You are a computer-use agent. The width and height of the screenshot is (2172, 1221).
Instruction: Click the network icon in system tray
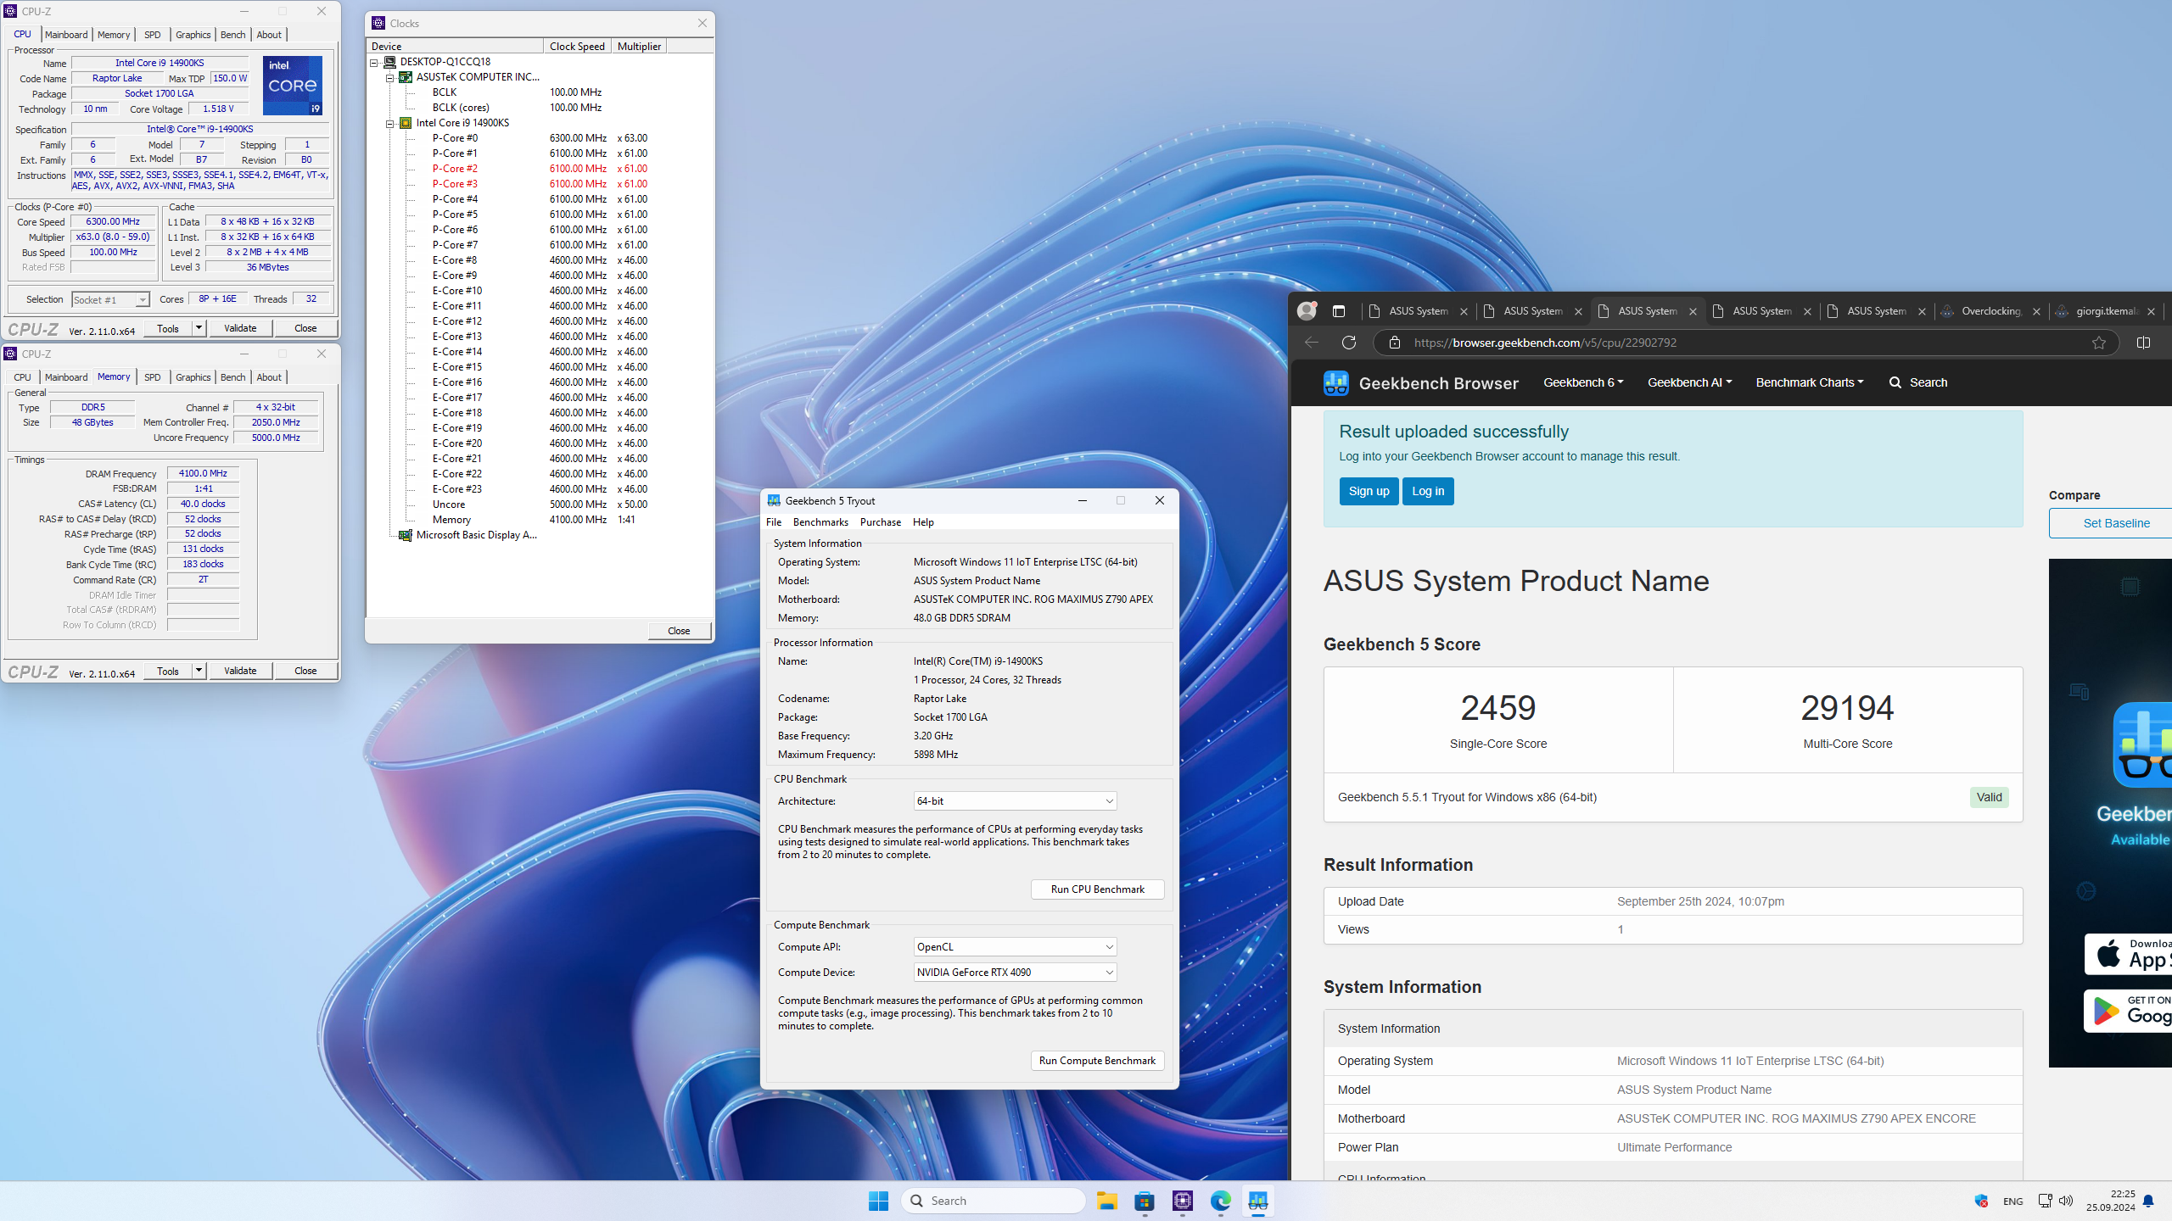click(x=2045, y=1201)
